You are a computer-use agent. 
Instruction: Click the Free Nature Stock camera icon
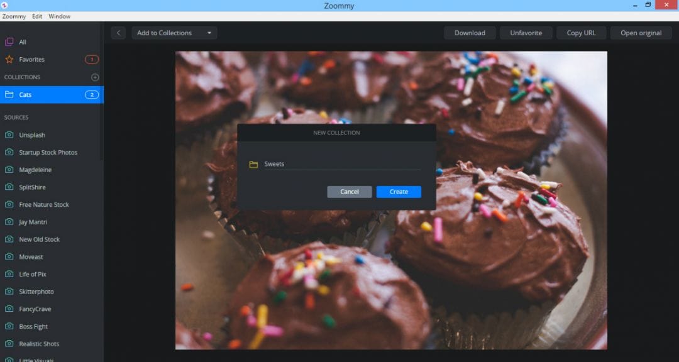point(9,204)
